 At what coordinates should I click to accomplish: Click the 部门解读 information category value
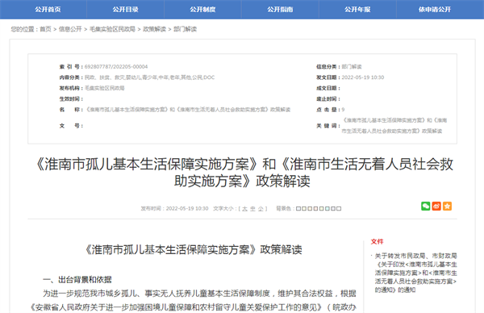click(x=351, y=67)
